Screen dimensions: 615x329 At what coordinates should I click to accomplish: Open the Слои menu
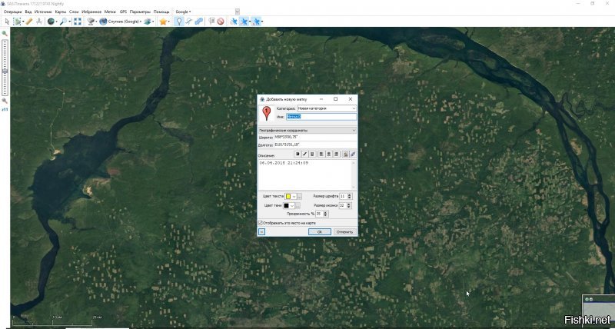point(74,12)
